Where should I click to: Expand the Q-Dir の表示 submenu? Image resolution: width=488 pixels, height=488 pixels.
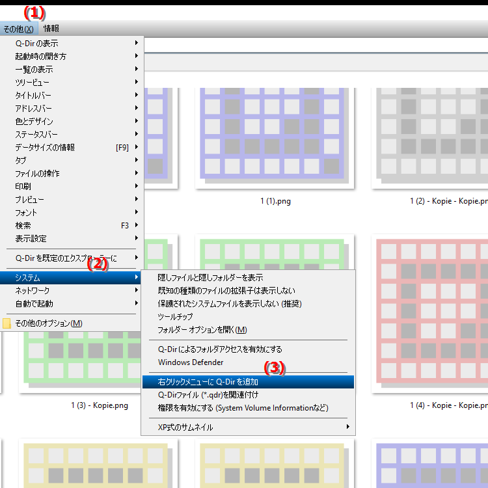click(x=71, y=43)
